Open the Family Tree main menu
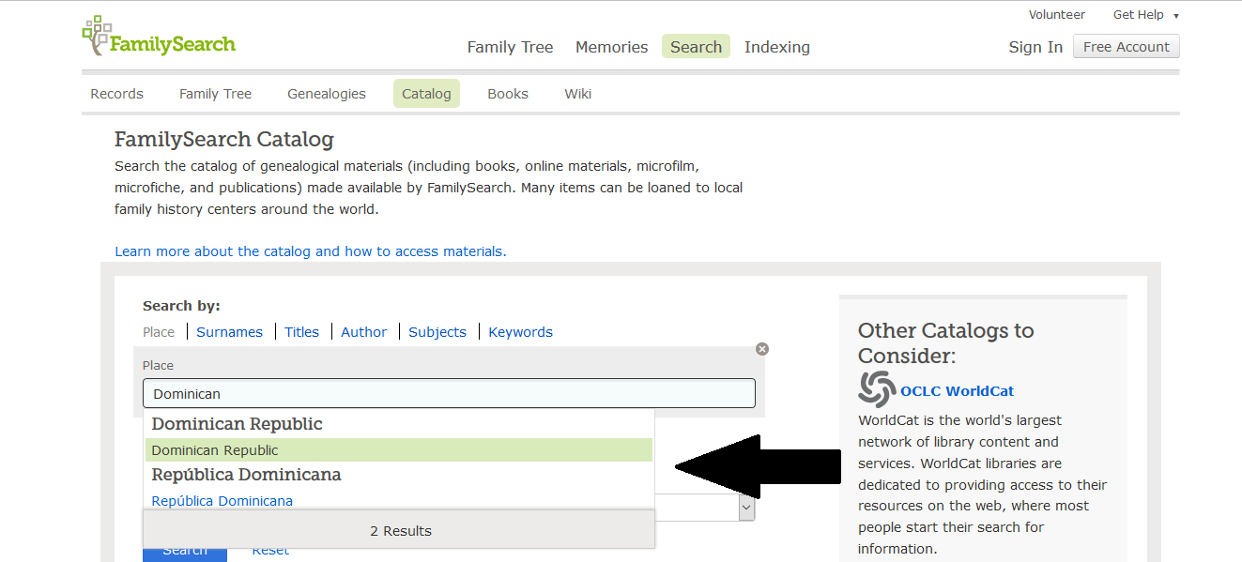Viewport: 1242px width, 562px height. pos(510,47)
